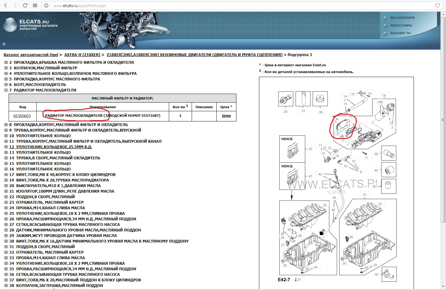Click the heart bookmark icon
Image resolution: width=446 pixels, height=290 pixels.
tap(437, 6)
